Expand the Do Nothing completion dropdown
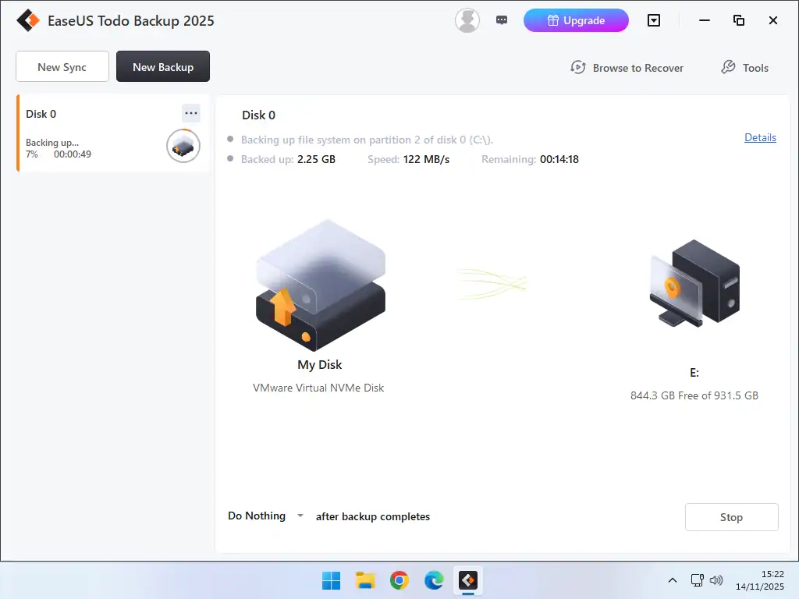 300,516
